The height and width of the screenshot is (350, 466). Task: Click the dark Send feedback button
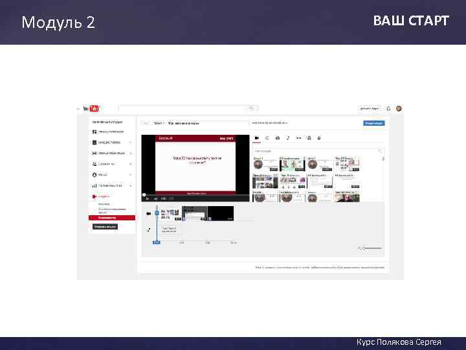[x=105, y=227]
